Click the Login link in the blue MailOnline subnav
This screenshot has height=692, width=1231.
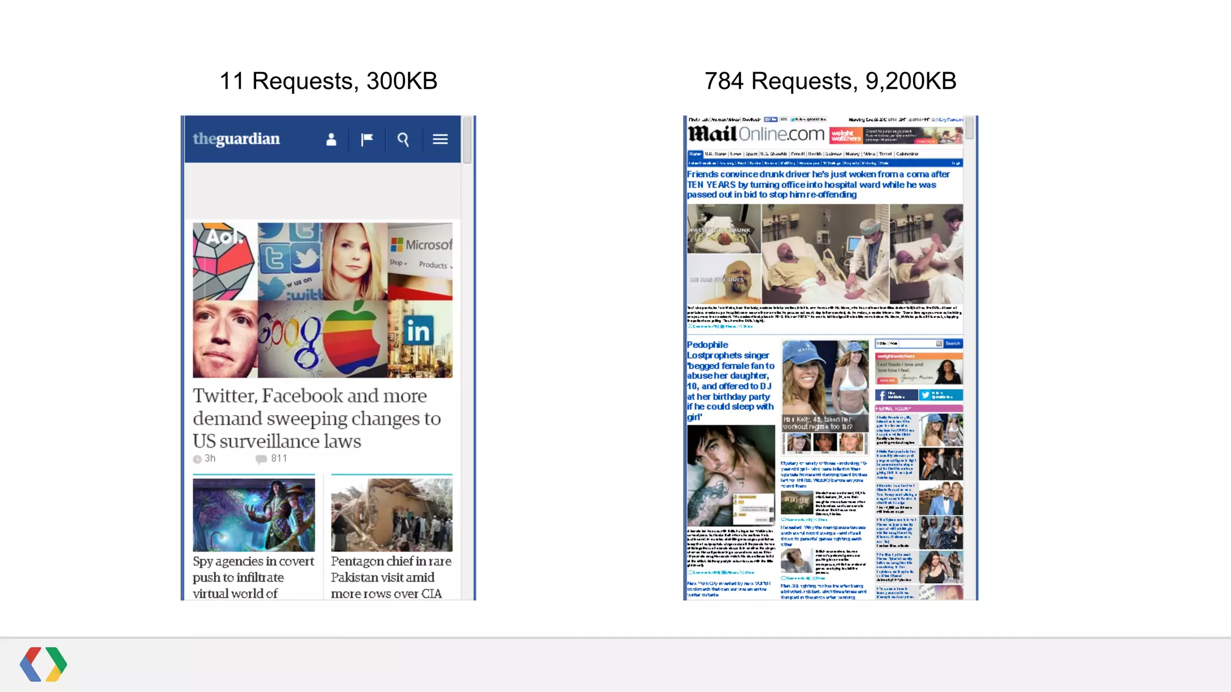tap(956, 163)
